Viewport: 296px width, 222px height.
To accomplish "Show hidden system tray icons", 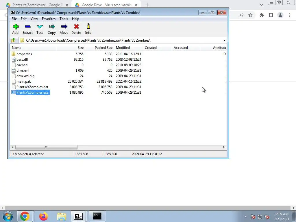I will point(246,217).
